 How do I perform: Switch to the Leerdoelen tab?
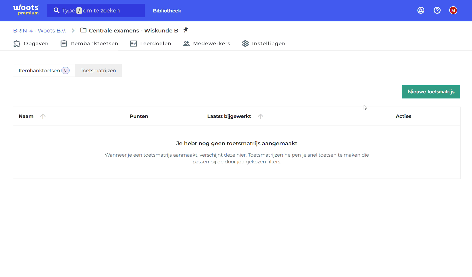[150, 44]
